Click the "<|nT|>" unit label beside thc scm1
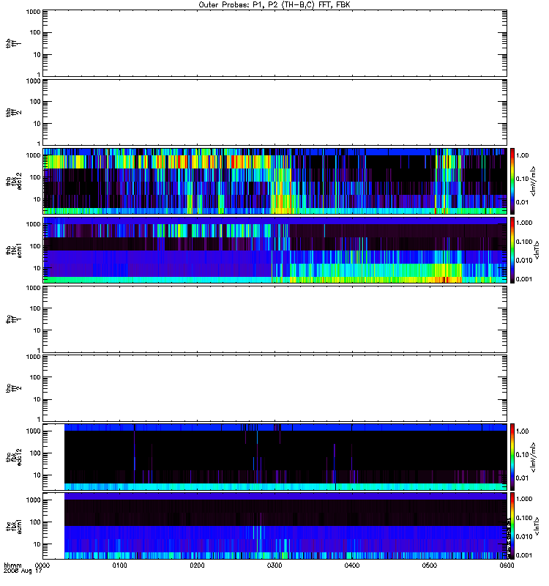This screenshot has width=549, height=586. click(x=537, y=526)
